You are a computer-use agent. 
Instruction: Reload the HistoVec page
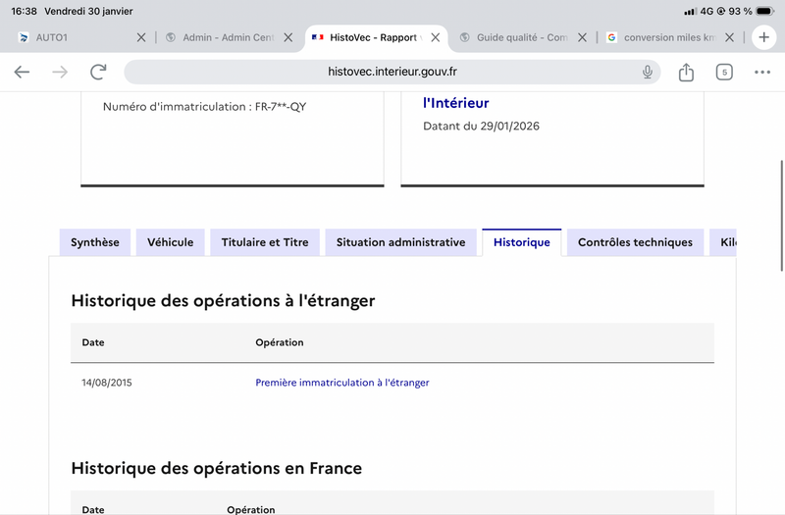(x=98, y=72)
